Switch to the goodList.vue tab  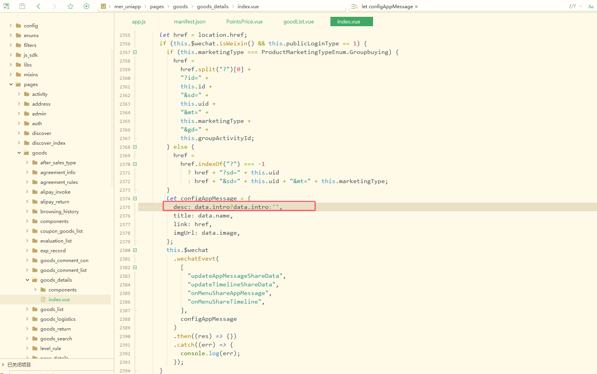pos(299,22)
